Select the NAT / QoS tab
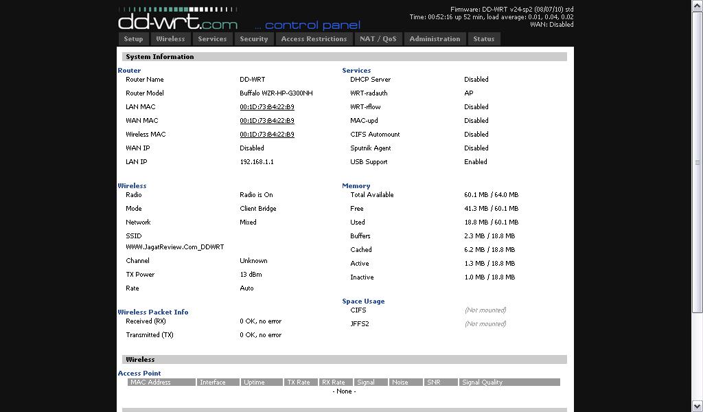 (378, 39)
